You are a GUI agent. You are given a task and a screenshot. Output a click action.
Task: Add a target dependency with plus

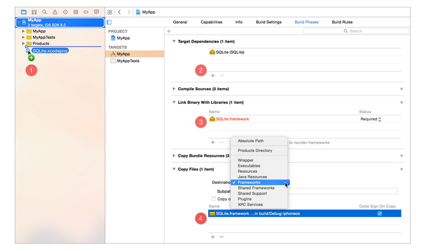(213, 76)
